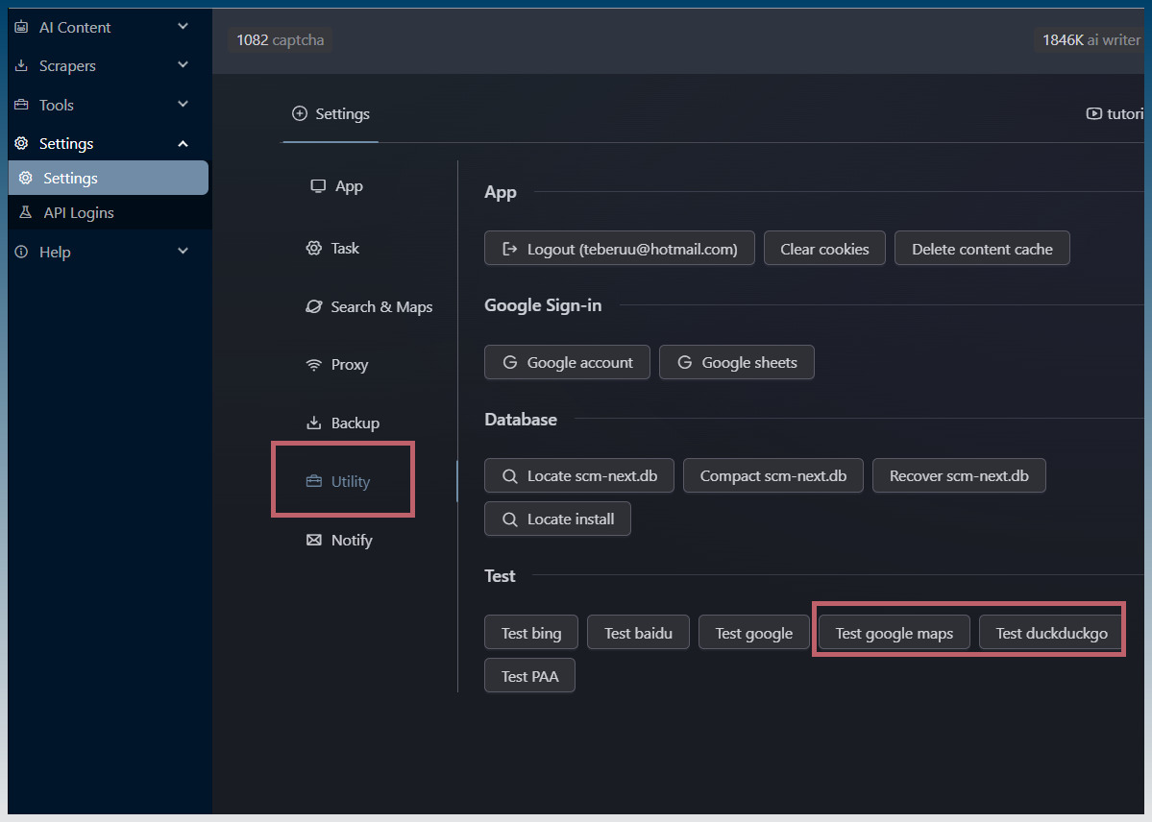Click the Help icon in sidebar
Viewport: 1152px width, 822px height.
tap(21, 252)
